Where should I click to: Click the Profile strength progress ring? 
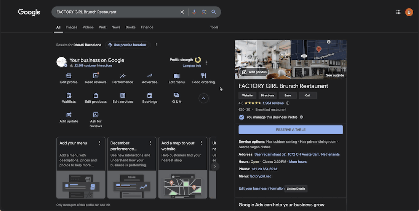[198, 60]
